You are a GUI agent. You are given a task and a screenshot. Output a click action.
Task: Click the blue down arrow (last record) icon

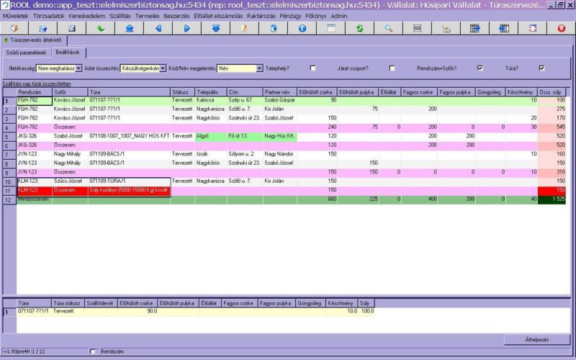[x=215, y=28]
